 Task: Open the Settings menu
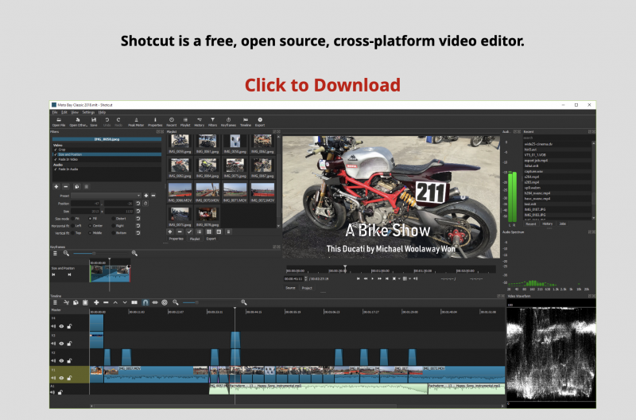tap(88, 112)
